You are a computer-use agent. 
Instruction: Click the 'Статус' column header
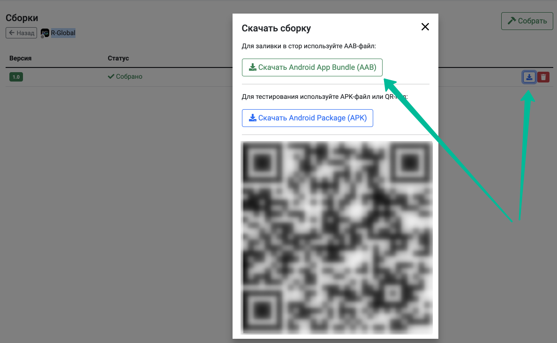coord(118,58)
